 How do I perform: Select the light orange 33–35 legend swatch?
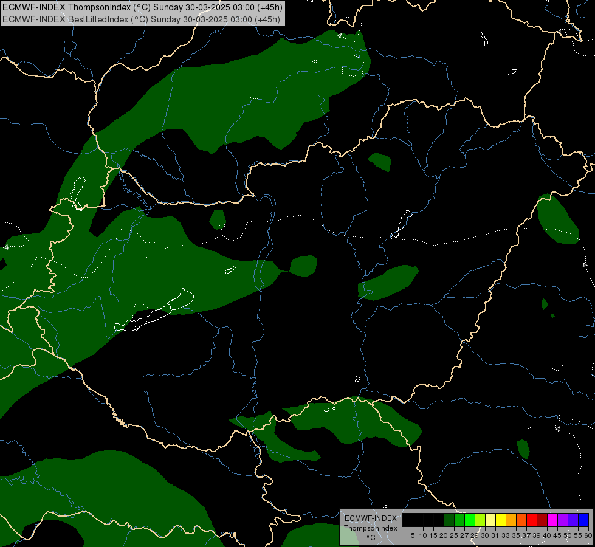tap(511, 520)
